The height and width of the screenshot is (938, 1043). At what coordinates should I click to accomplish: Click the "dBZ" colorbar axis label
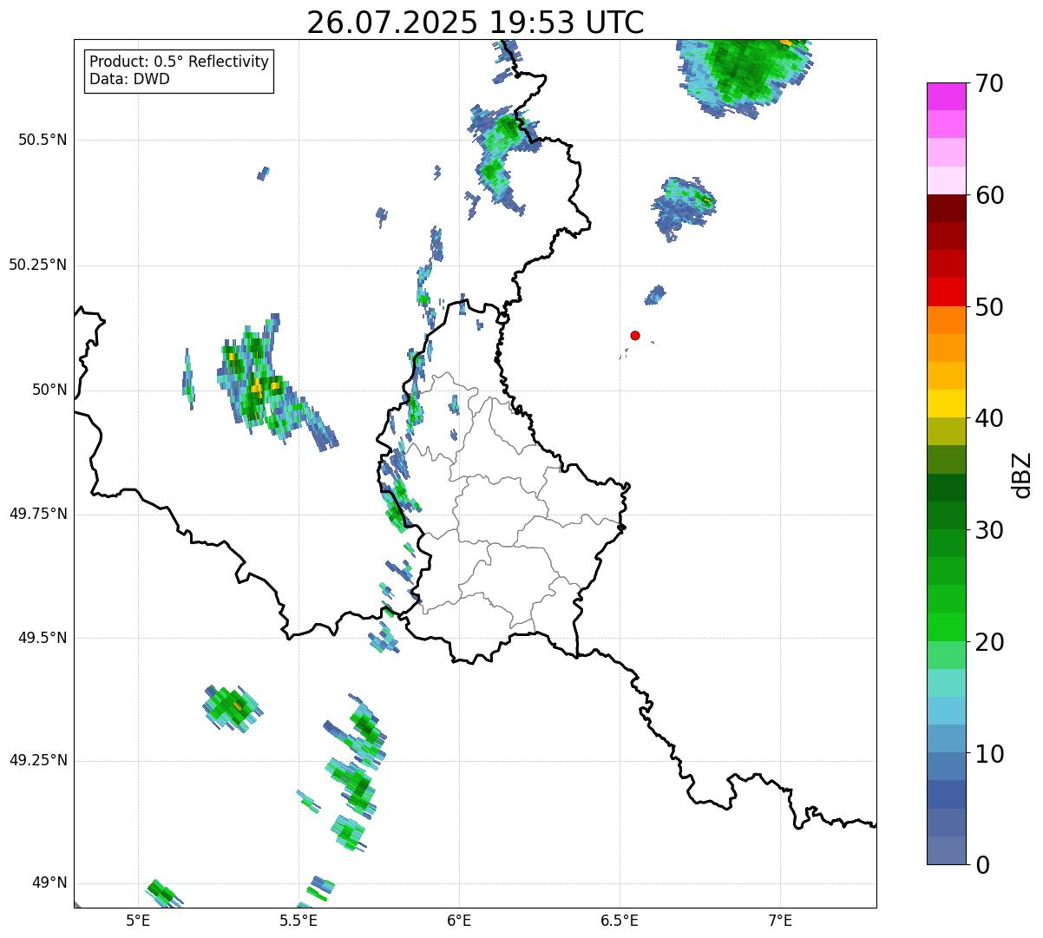(x=1022, y=474)
